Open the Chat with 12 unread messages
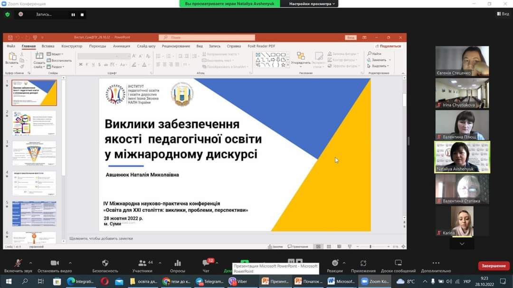 tap(206, 263)
